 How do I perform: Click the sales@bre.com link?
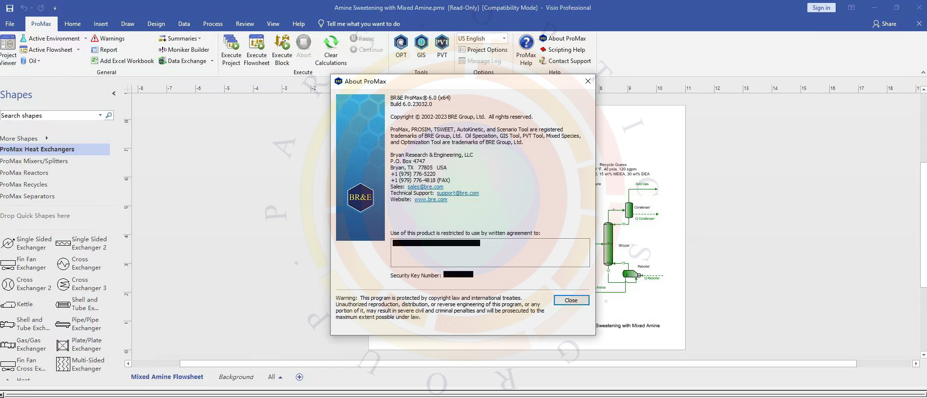pos(425,187)
